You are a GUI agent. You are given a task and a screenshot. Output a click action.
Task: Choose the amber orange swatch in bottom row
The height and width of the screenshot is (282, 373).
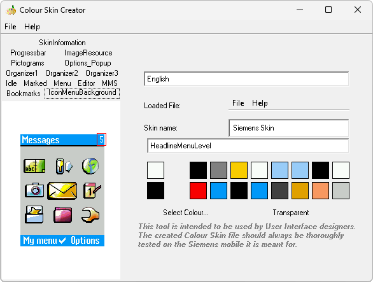[300, 190]
